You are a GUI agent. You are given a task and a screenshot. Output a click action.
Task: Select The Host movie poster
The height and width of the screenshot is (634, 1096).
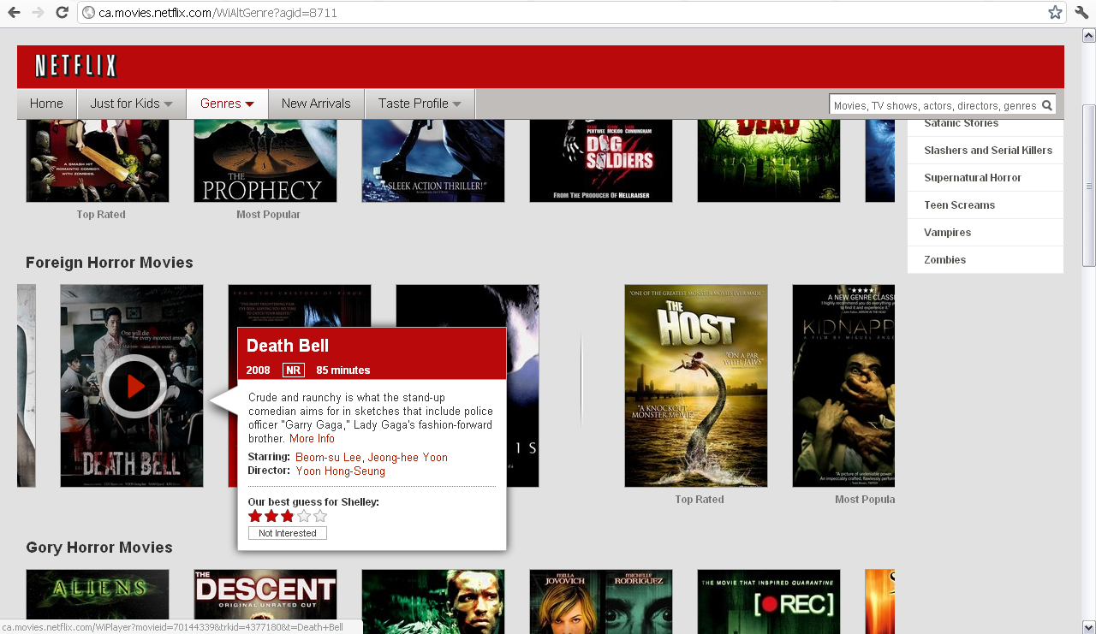(695, 385)
